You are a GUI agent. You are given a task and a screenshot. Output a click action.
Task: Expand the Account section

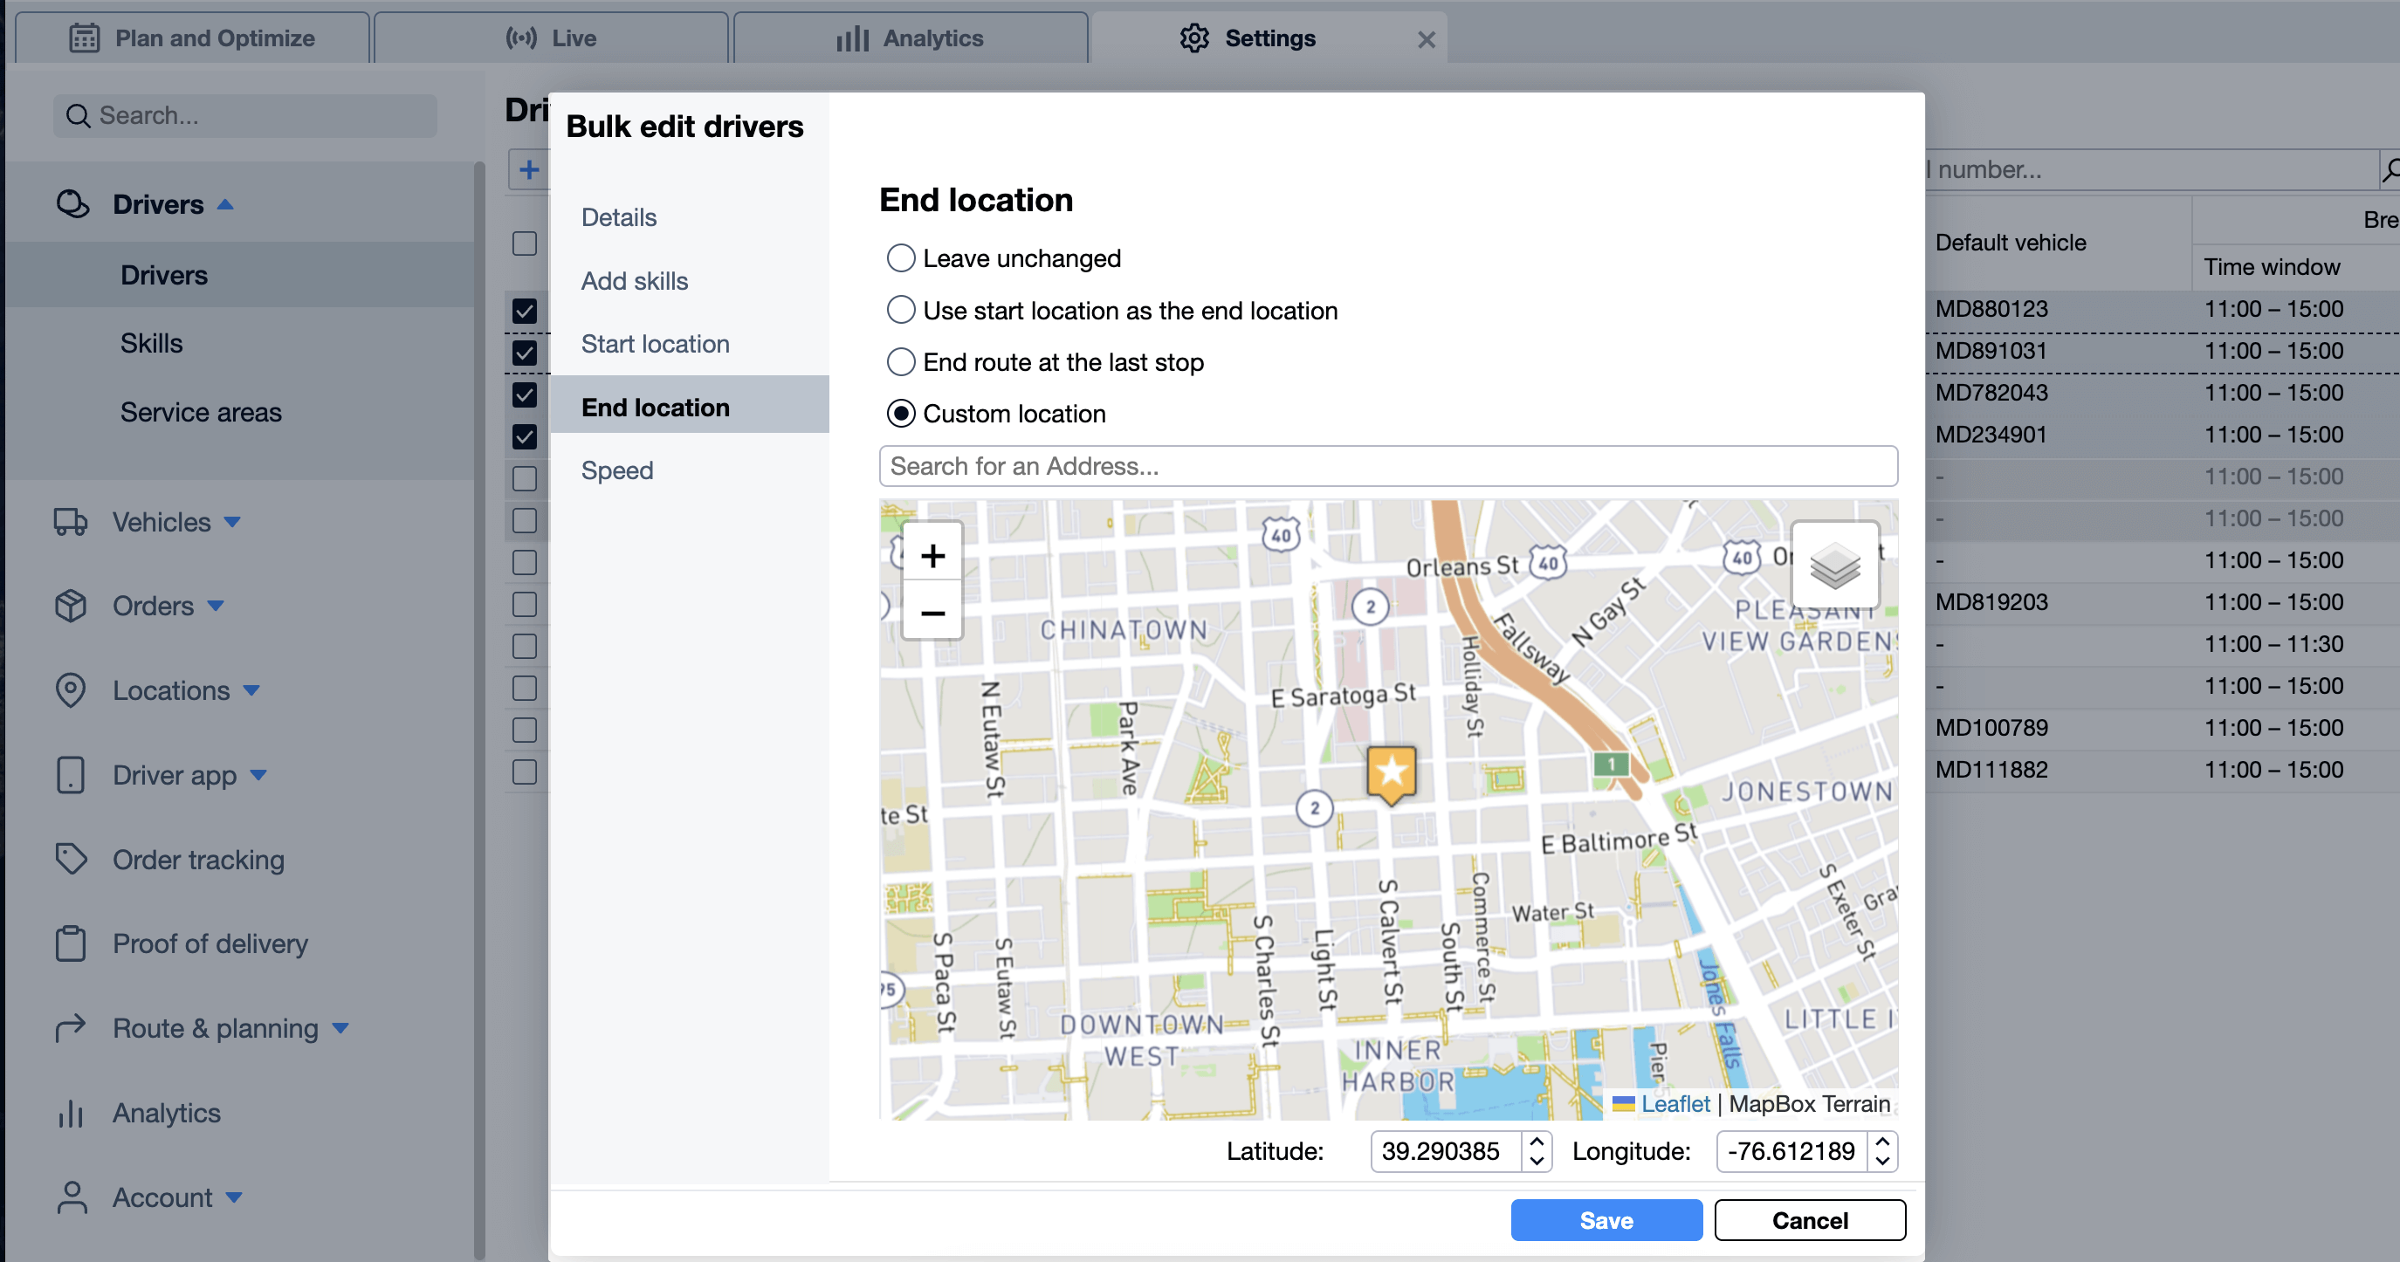(235, 1198)
